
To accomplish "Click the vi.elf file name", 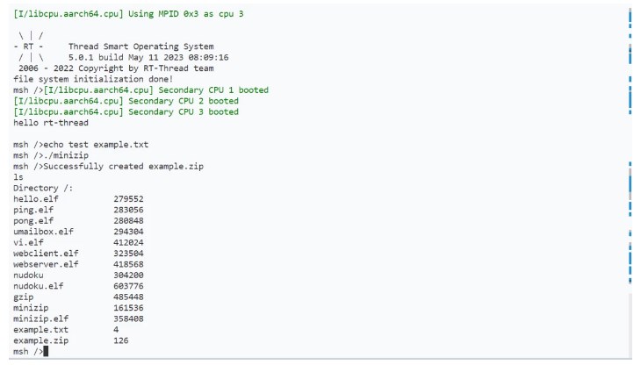I will tap(28, 242).
